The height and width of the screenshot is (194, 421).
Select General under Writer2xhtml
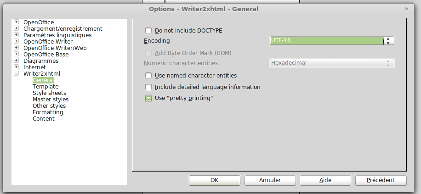(43, 80)
